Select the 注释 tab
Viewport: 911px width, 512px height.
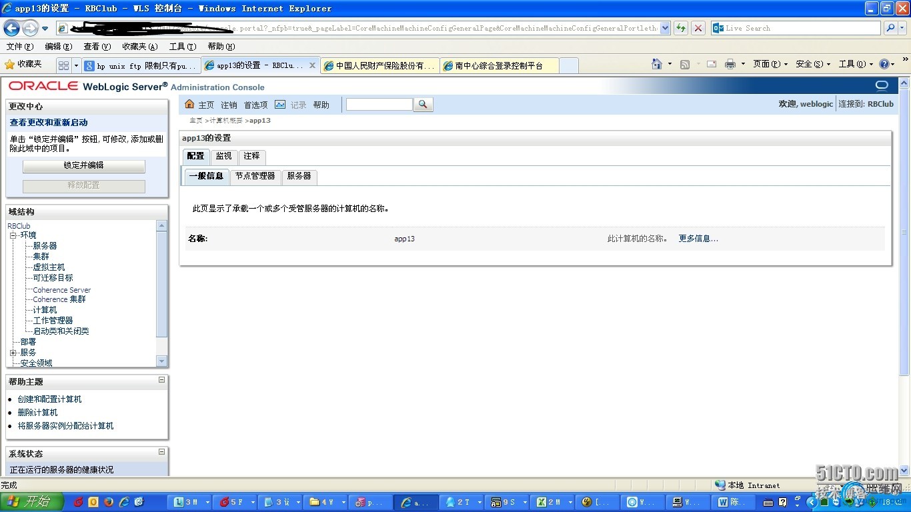coord(252,156)
